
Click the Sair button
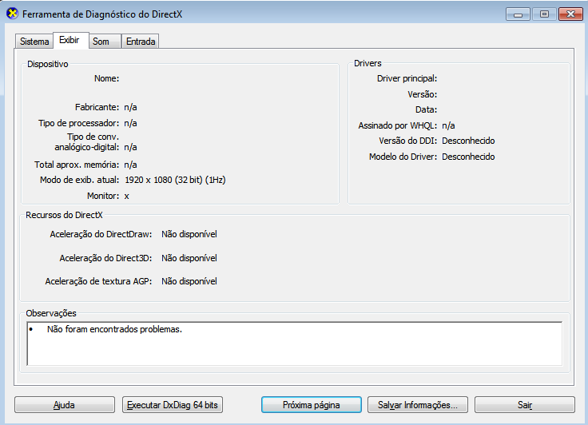pyautogui.click(x=525, y=405)
